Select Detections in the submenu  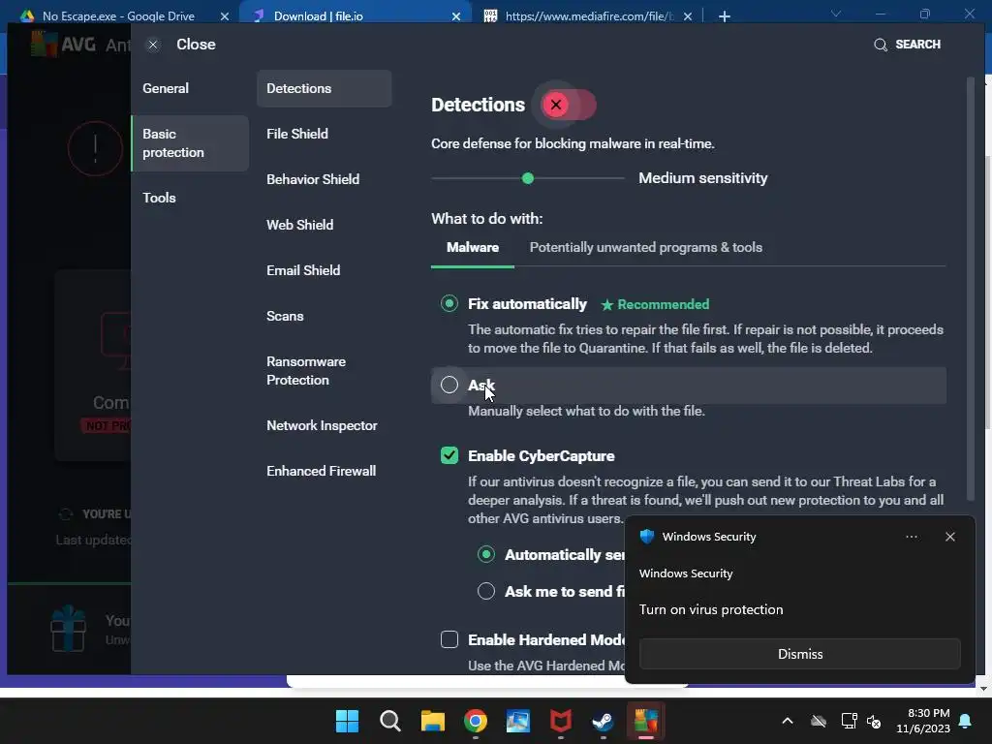click(324, 88)
